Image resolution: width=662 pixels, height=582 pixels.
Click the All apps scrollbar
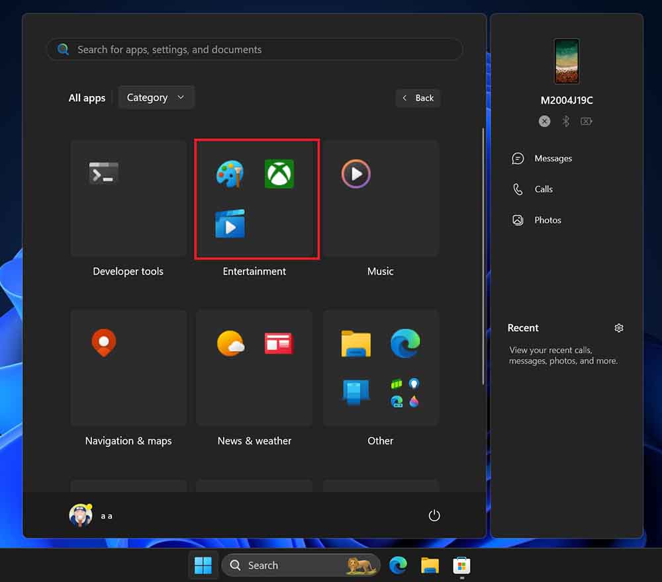point(483,256)
